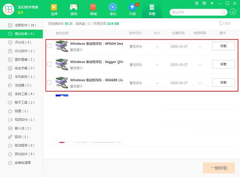Image resolution: width=240 pixels, height=177 pixels.
Task: Open the 净化 cleanup tab
Action: [x=113, y=10]
